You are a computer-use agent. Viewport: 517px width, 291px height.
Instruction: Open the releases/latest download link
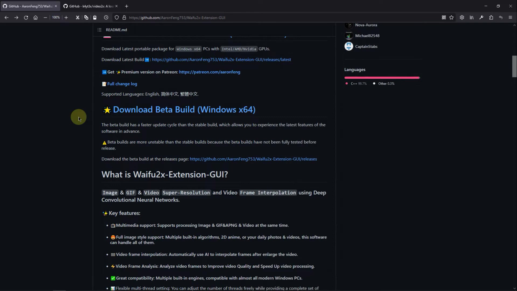(x=221, y=60)
